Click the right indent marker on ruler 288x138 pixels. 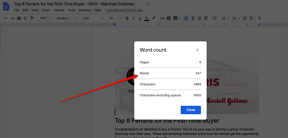[x=259, y=25]
